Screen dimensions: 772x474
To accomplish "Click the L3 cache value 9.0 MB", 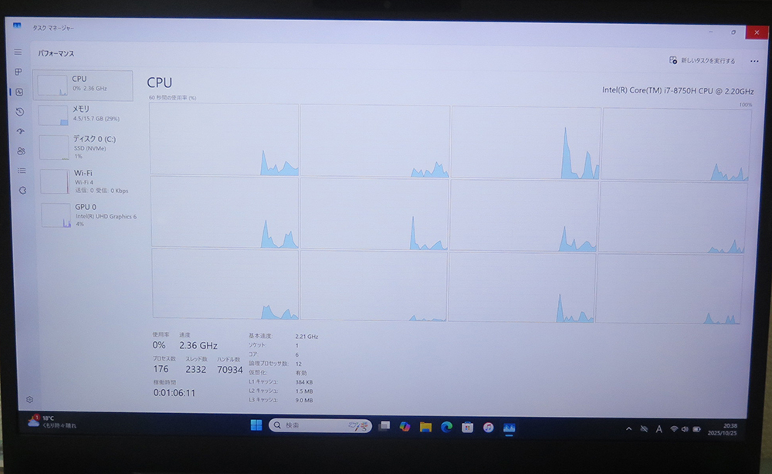I will tap(304, 400).
